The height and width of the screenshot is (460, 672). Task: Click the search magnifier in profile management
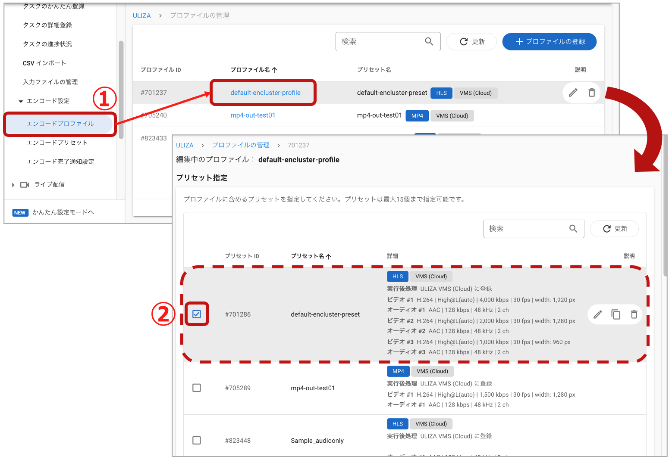click(x=429, y=41)
